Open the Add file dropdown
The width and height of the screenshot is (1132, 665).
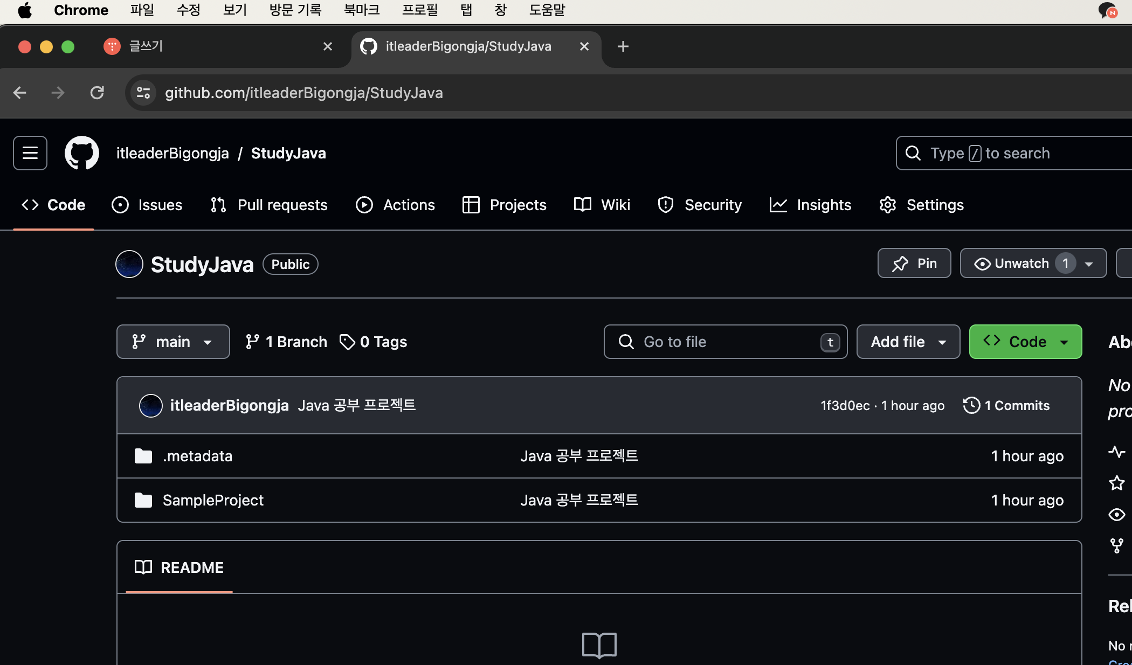coord(908,342)
